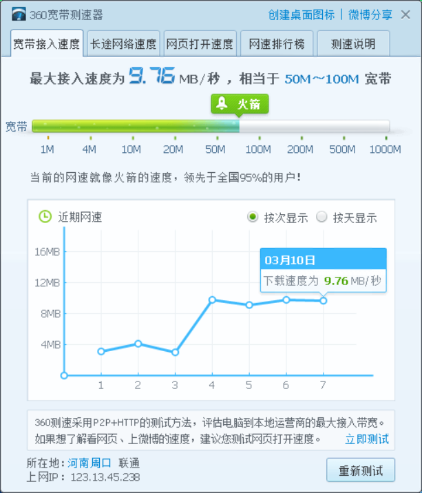422x493 pixels.
Task: Click the 200M scale label
Action: (300, 149)
